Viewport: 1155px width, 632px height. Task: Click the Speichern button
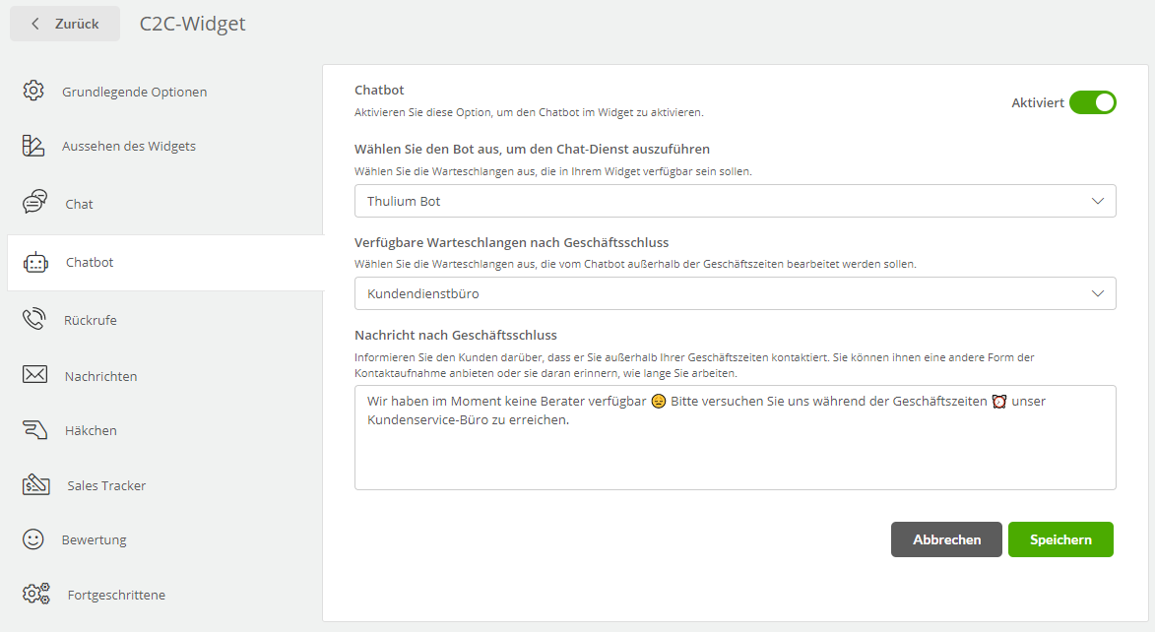click(x=1060, y=539)
